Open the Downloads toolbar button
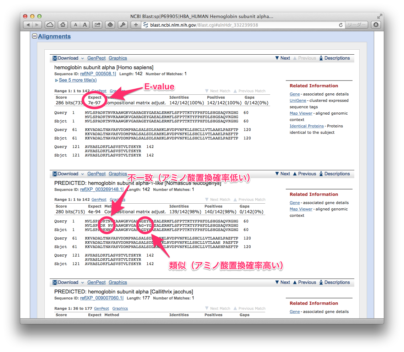 tap(376, 25)
